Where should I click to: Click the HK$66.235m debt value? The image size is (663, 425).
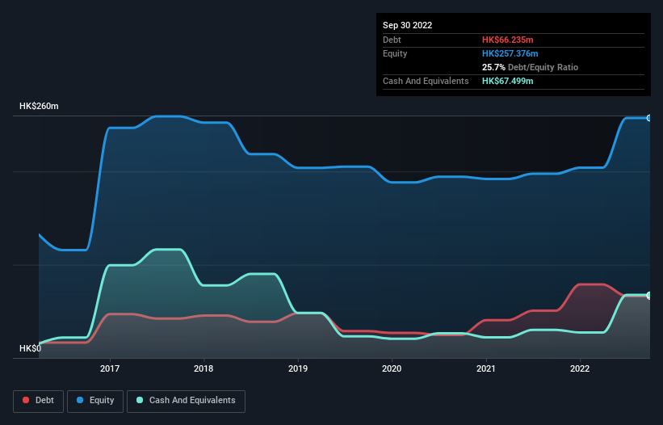click(x=507, y=40)
